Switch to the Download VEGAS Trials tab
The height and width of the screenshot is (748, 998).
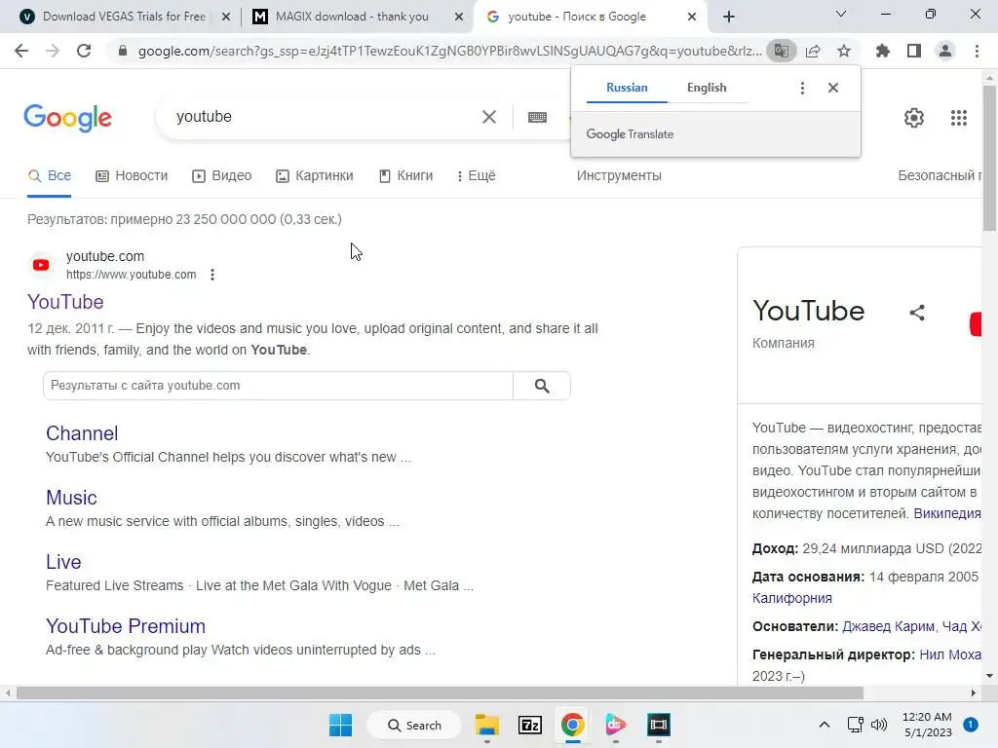pyautogui.click(x=124, y=17)
